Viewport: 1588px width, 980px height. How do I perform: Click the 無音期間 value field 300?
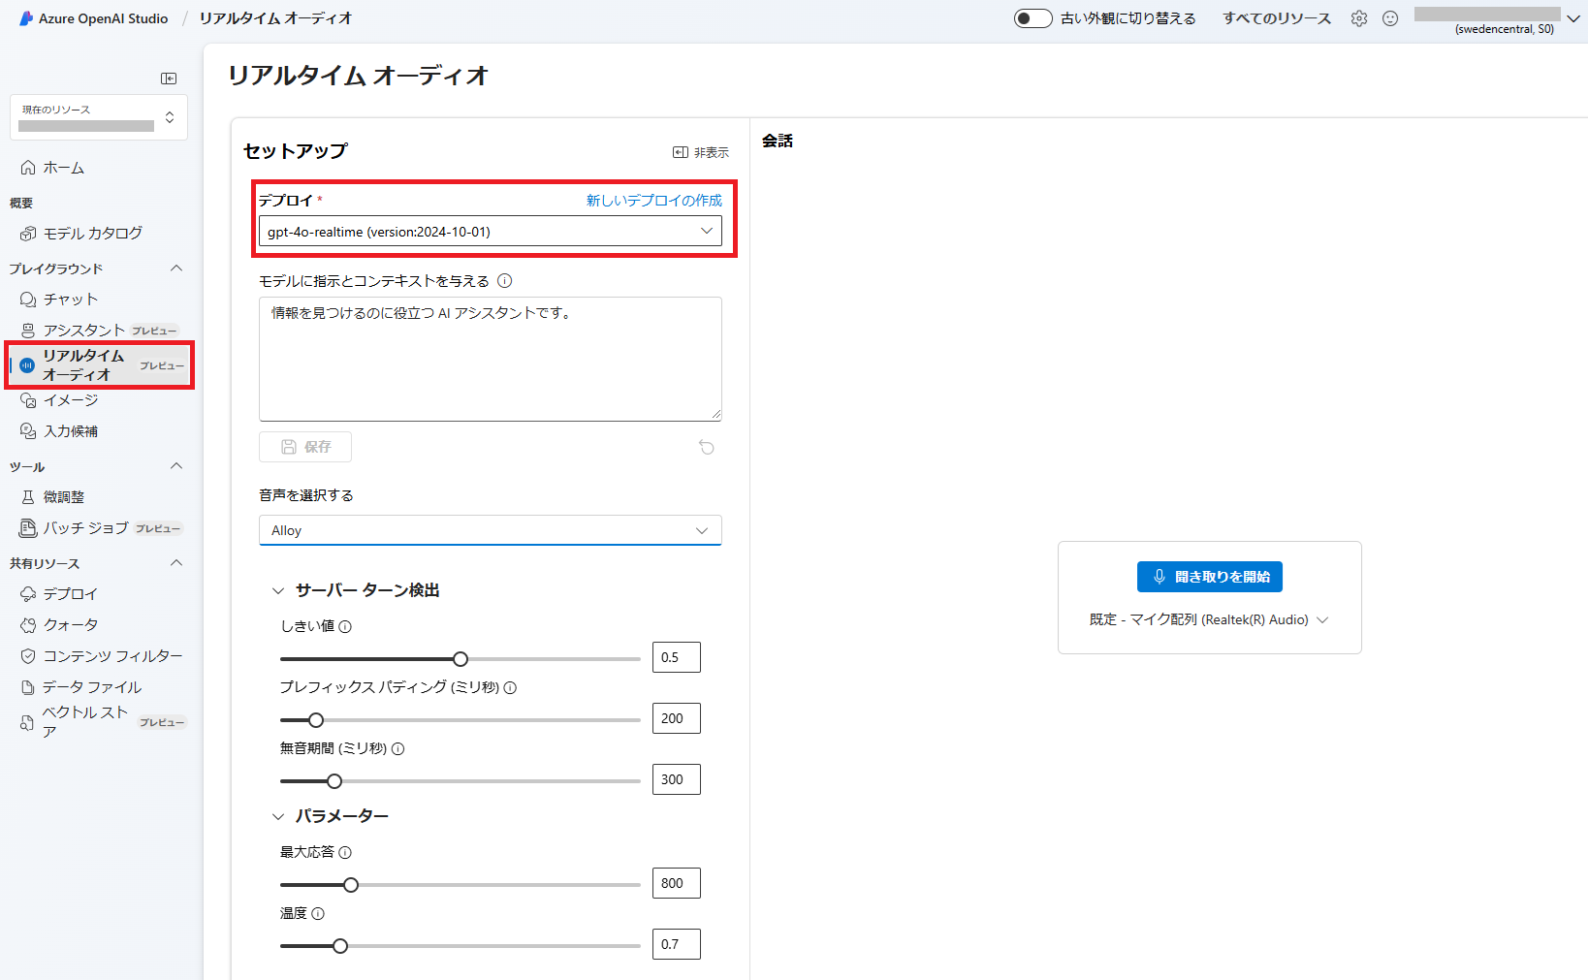click(x=677, y=779)
